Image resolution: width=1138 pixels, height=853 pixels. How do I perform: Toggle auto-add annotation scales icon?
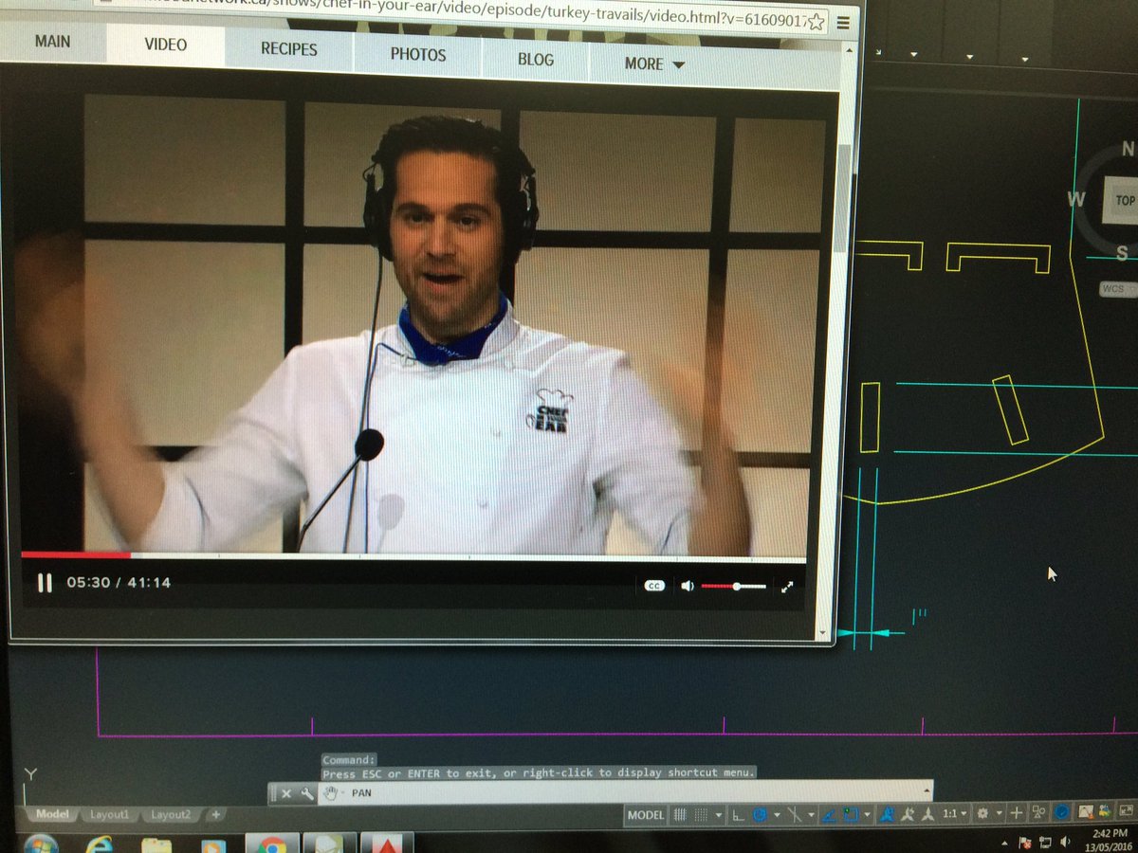point(909,814)
